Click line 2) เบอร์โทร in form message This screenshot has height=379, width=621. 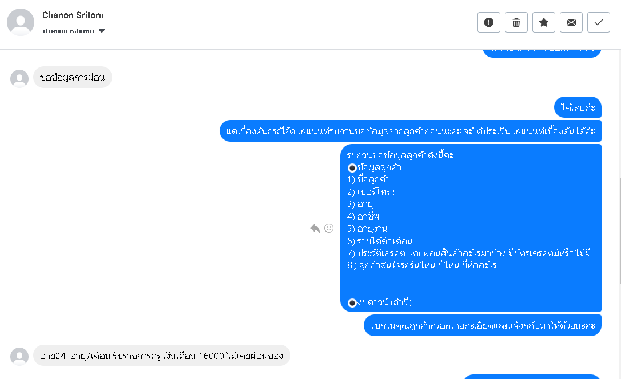pyautogui.click(x=371, y=192)
